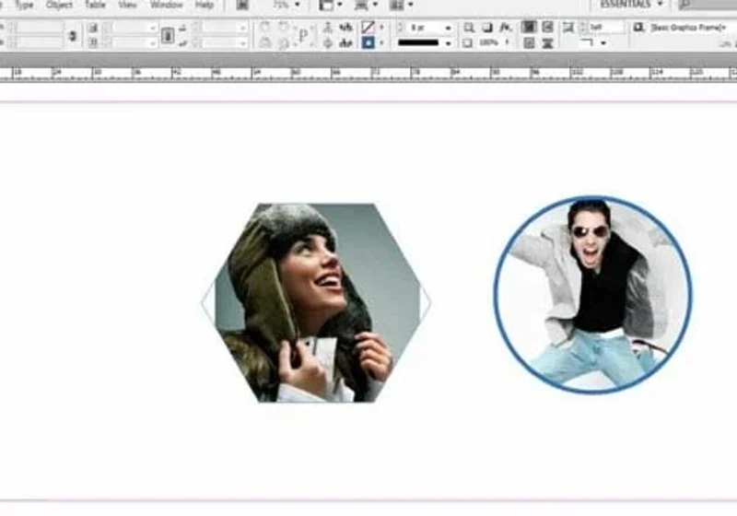
Task: Select the next object icon
Action: (346, 43)
